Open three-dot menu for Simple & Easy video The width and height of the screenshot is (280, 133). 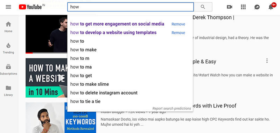pos(267,61)
